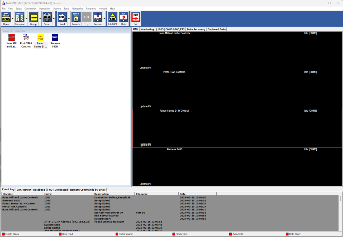The image size is (343, 237).
Task: Select the Siemens 840D machine icon
Action: point(55,41)
